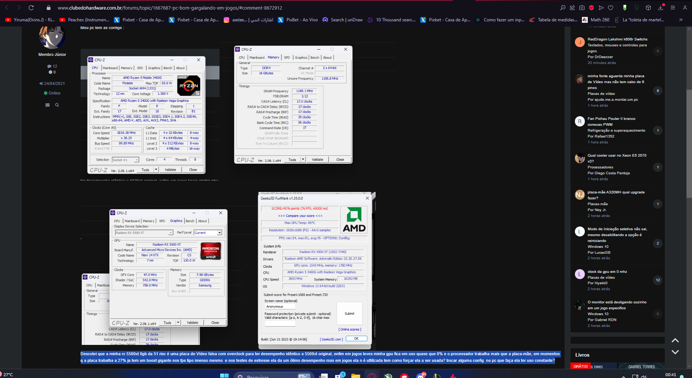The width and height of the screenshot is (692, 378).
Task: Open the Math 260 bookmark
Action: coord(596,20)
